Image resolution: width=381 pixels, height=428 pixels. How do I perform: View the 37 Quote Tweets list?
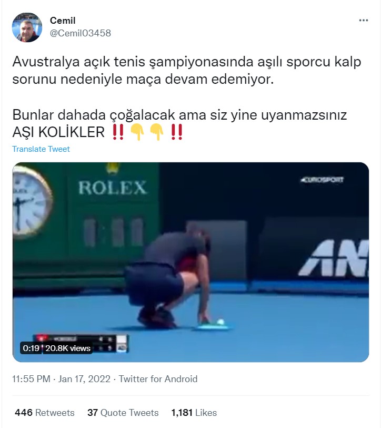(x=123, y=412)
